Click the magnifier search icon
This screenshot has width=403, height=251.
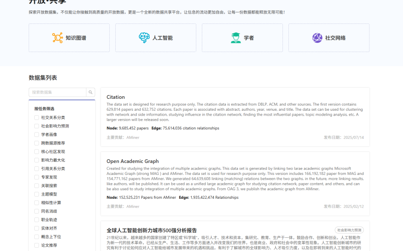point(90,92)
